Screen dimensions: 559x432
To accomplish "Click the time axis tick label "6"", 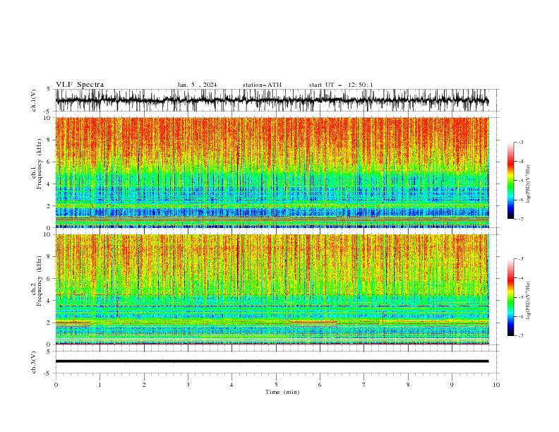I will point(320,385).
